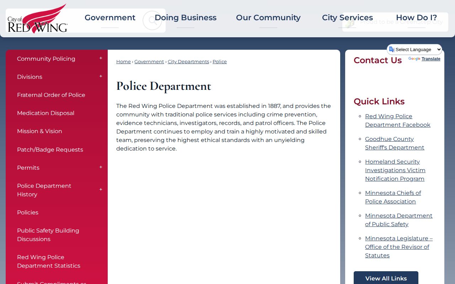Viewport: 455px width, 284px height.
Task: Go to the Policies page
Action: tap(28, 213)
